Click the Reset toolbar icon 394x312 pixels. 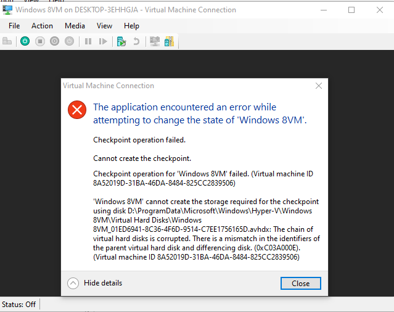pos(103,41)
